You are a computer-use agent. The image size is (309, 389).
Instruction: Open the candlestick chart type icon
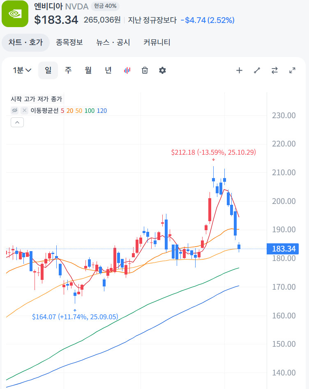(x=127, y=71)
